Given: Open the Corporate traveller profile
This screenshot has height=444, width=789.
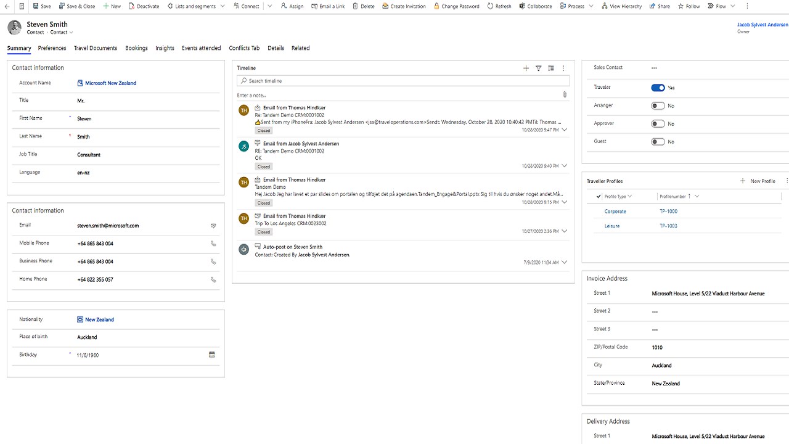Looking at the screenshot, I should click(615, 212).
